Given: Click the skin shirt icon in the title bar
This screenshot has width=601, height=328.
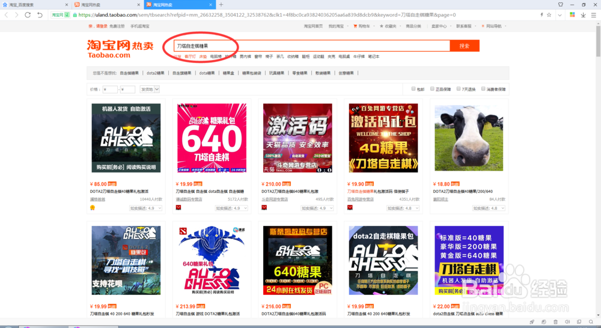Looking at the screenshot, I should 560,5.
